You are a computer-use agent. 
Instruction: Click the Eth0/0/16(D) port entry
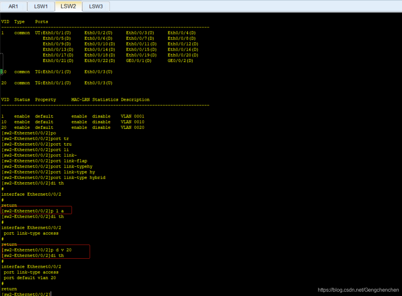click(x=183, y=50)
